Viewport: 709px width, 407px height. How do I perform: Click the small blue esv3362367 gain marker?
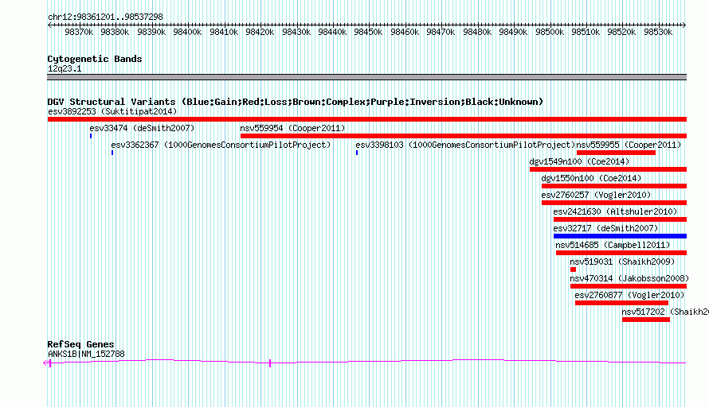112,153
